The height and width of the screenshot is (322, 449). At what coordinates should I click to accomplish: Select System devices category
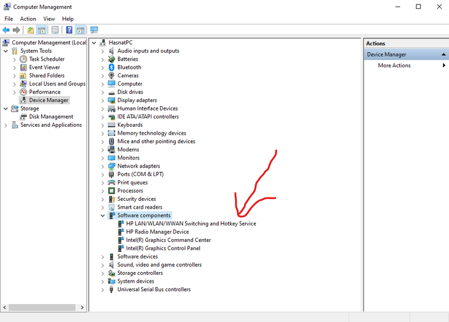pyautogui.click(x=136, y=282)
